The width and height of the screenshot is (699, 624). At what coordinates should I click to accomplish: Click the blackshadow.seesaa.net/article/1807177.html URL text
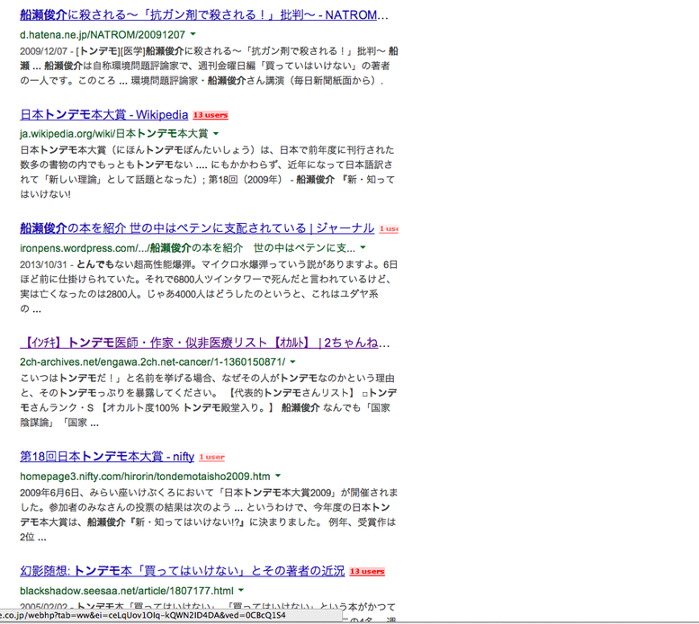[x=127, y=591]
